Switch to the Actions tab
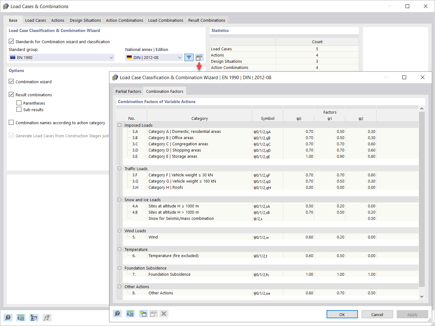The image size is (435, 326). pyautogui.click(x=58, y=20)
